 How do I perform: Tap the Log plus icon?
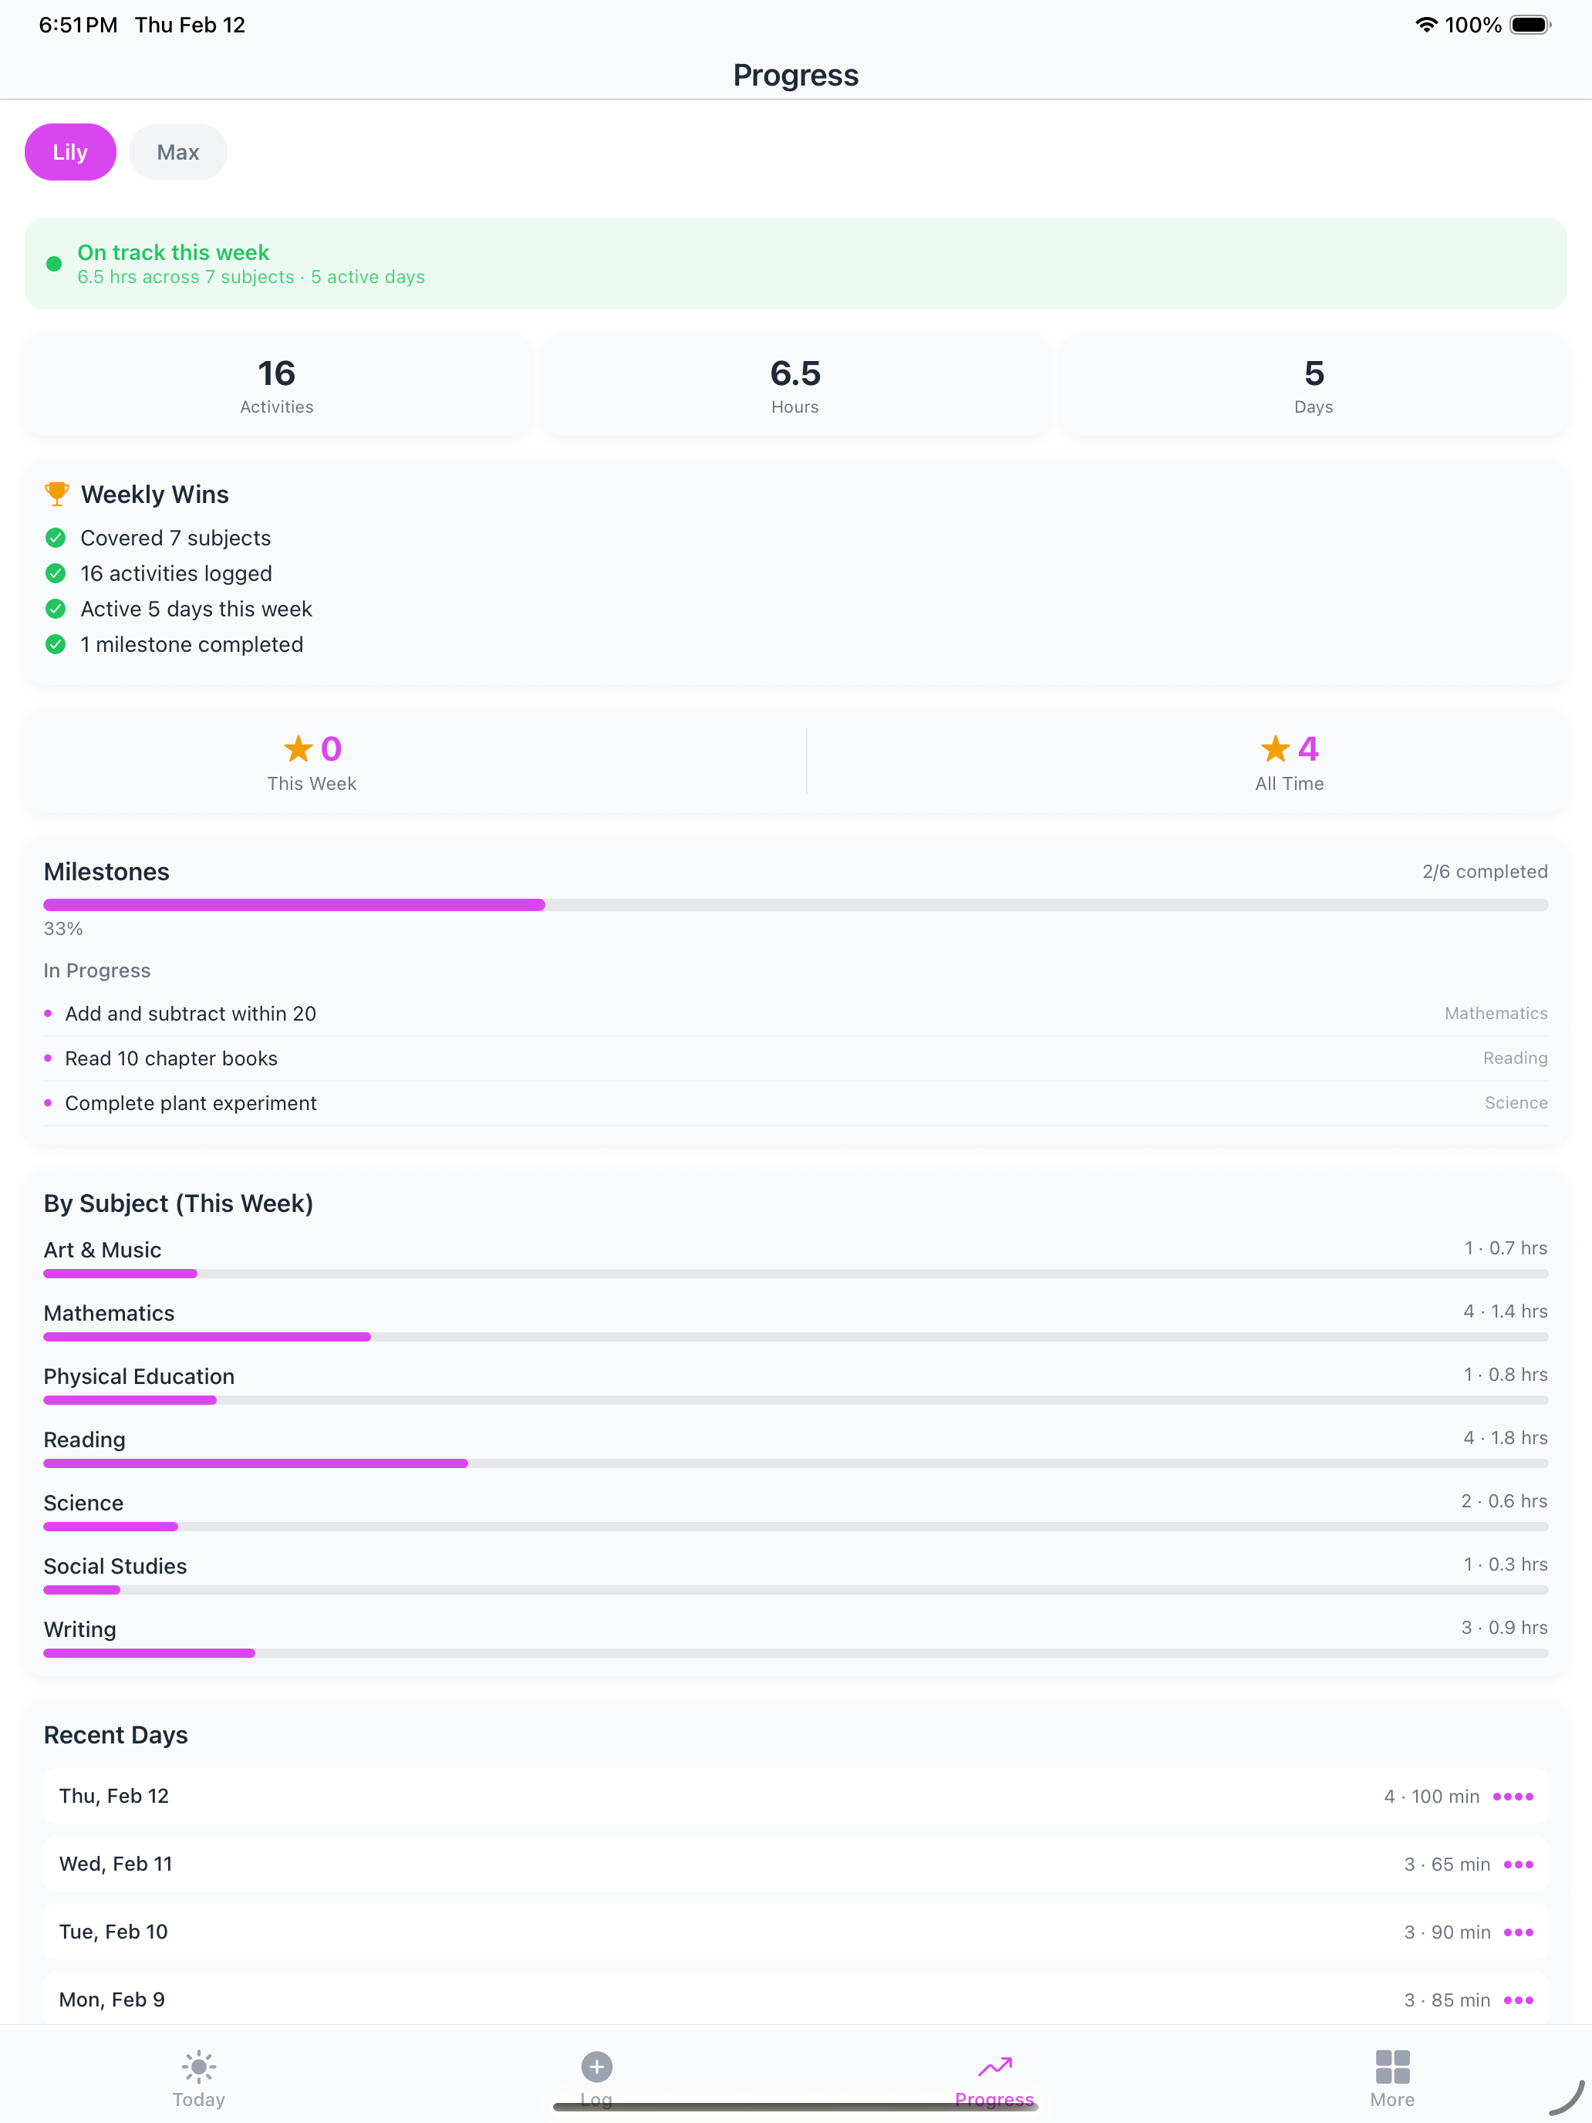pos(597,2067)
